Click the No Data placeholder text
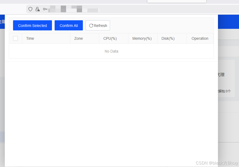Screen dimensions: 239x167 111,51
